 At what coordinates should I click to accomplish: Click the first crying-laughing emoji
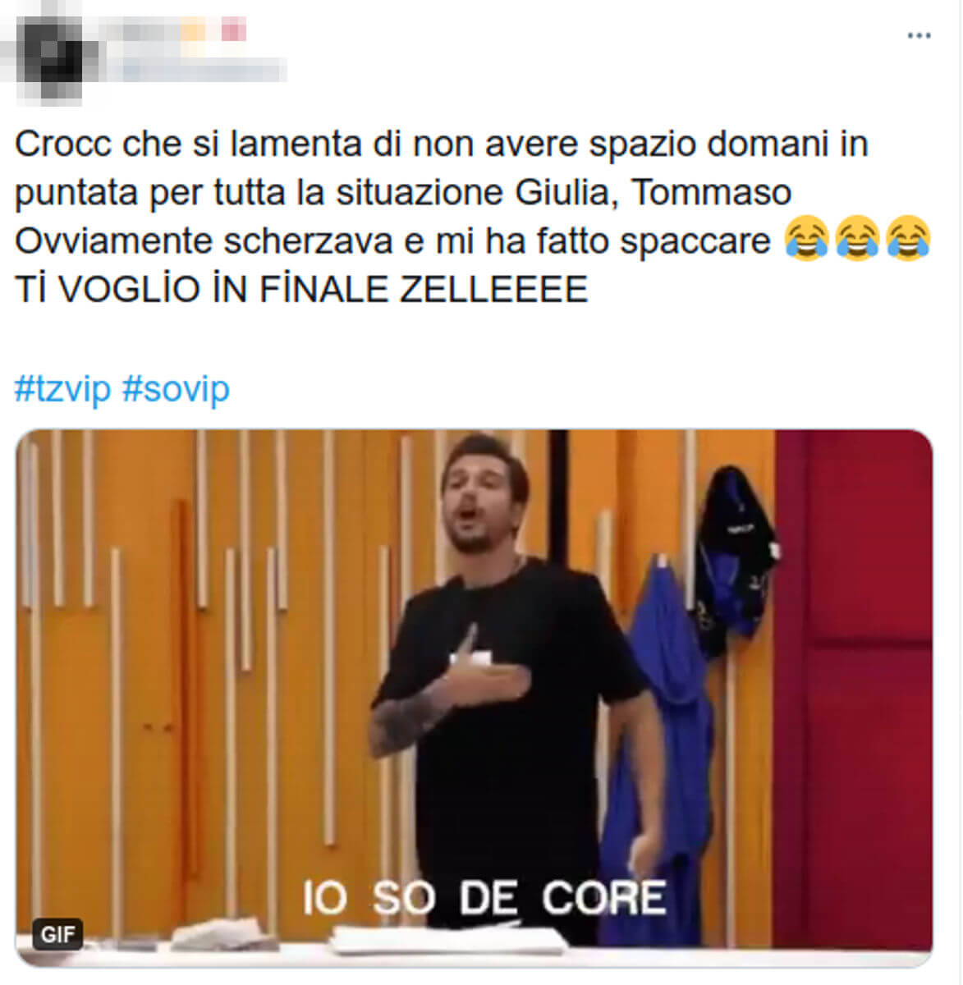(x=807, y=240)
